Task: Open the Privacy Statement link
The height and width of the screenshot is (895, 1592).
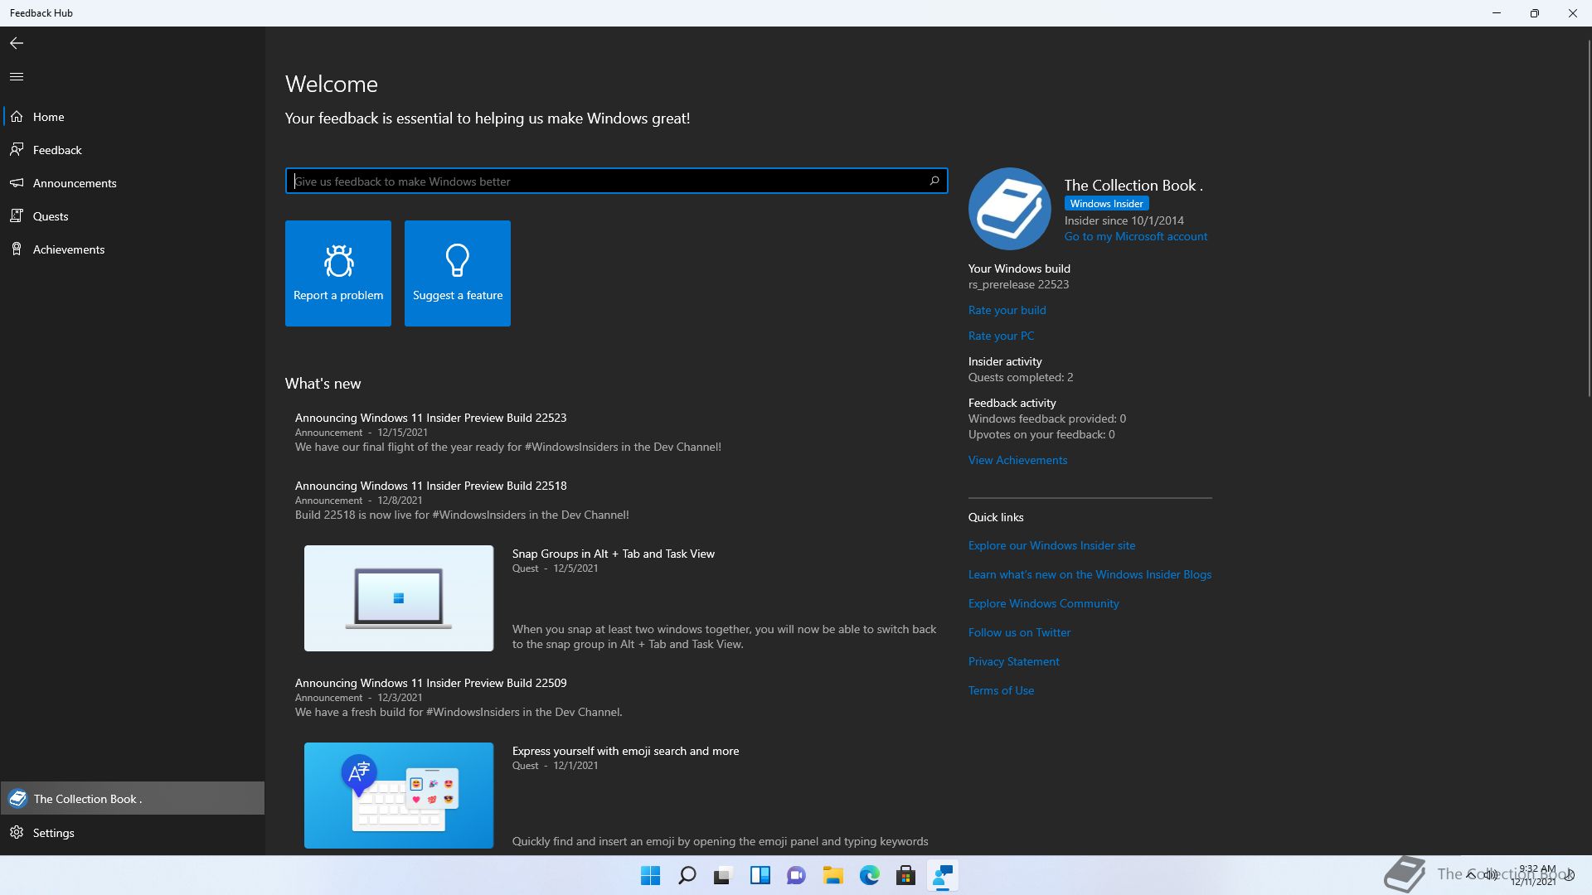Action: click(x=1014, y=661)
